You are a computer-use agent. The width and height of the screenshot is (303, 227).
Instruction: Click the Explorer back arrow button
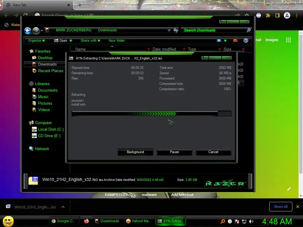click(x=28, y=30)
